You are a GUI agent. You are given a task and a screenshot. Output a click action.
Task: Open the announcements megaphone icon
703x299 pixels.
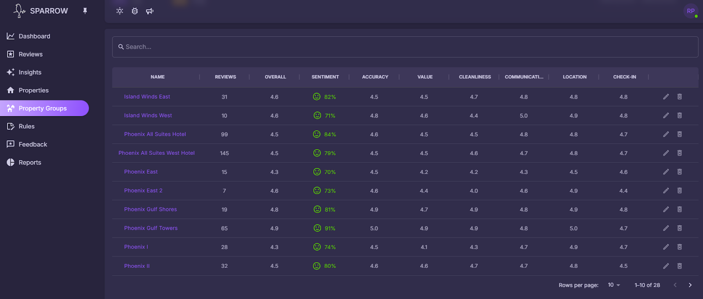(x=150, y=11)
